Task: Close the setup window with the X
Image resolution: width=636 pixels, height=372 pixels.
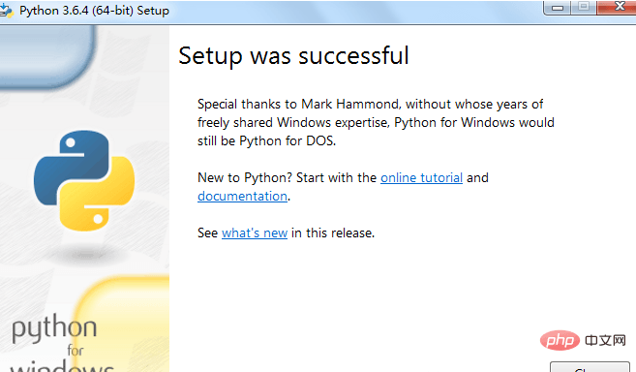Action: click(617, 8)
